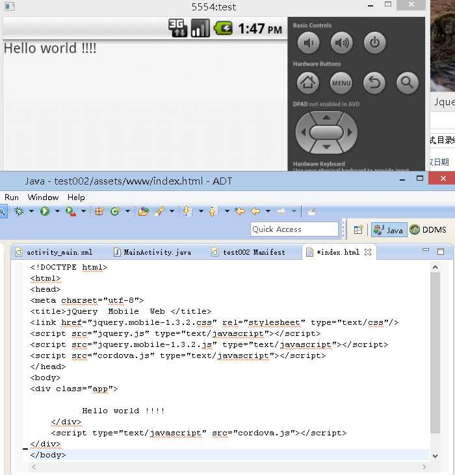Image resolution: width=455 pixels, height=475 pixels.
Task: Click the Quick Access search field
Action: (x=294, y=229)
